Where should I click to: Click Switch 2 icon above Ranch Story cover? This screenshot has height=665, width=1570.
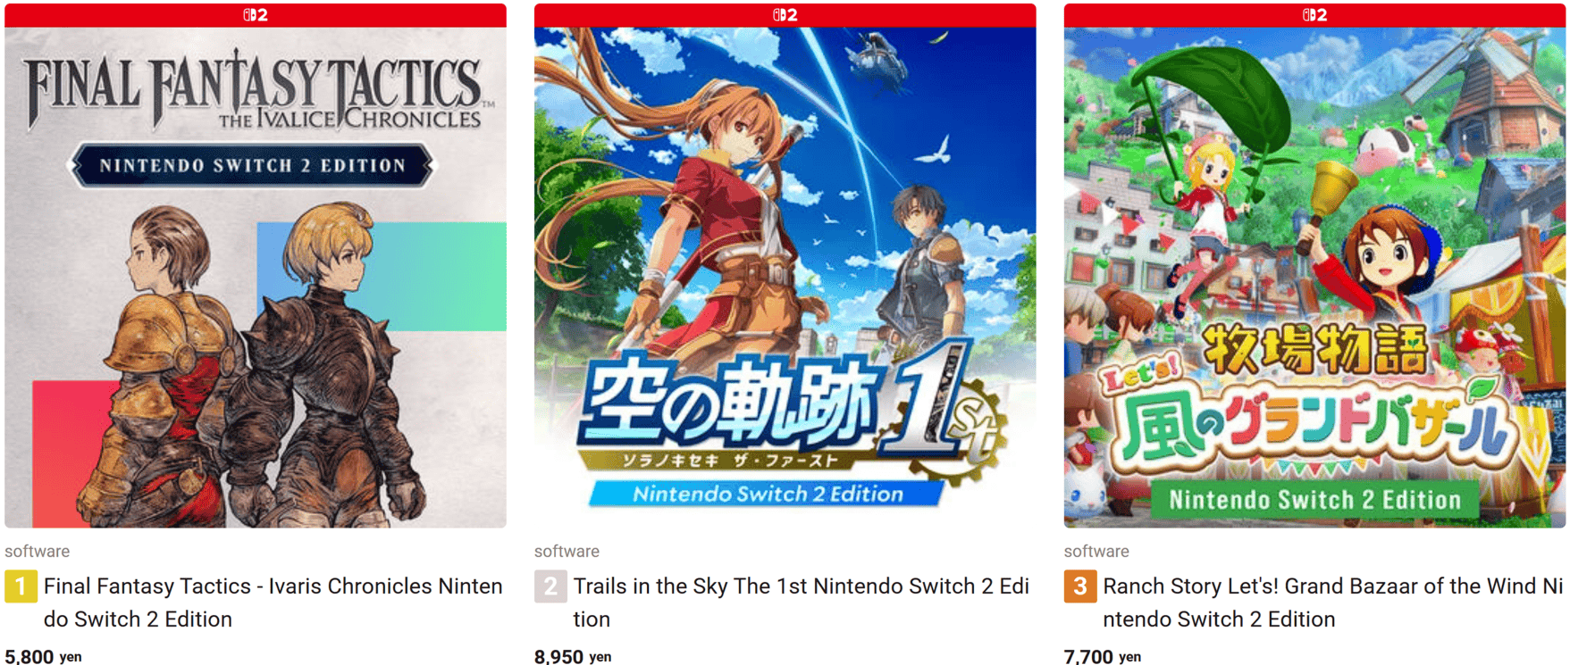point(1314,15)
